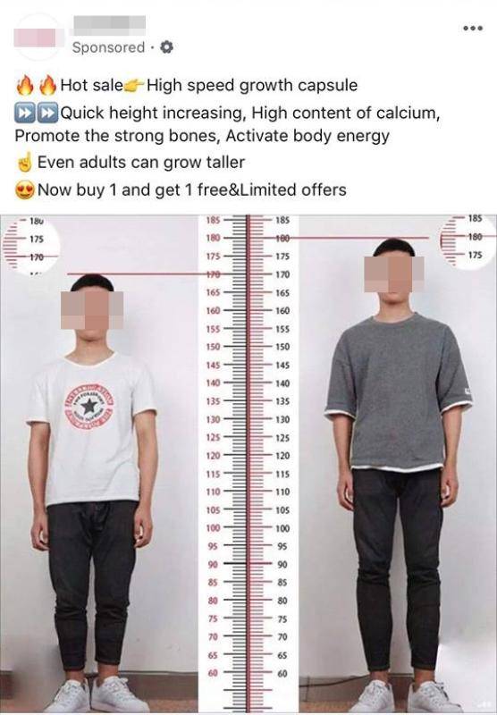Open the three-dot post options menu
This screenshot has height=715, width=497.
(472, 29)
